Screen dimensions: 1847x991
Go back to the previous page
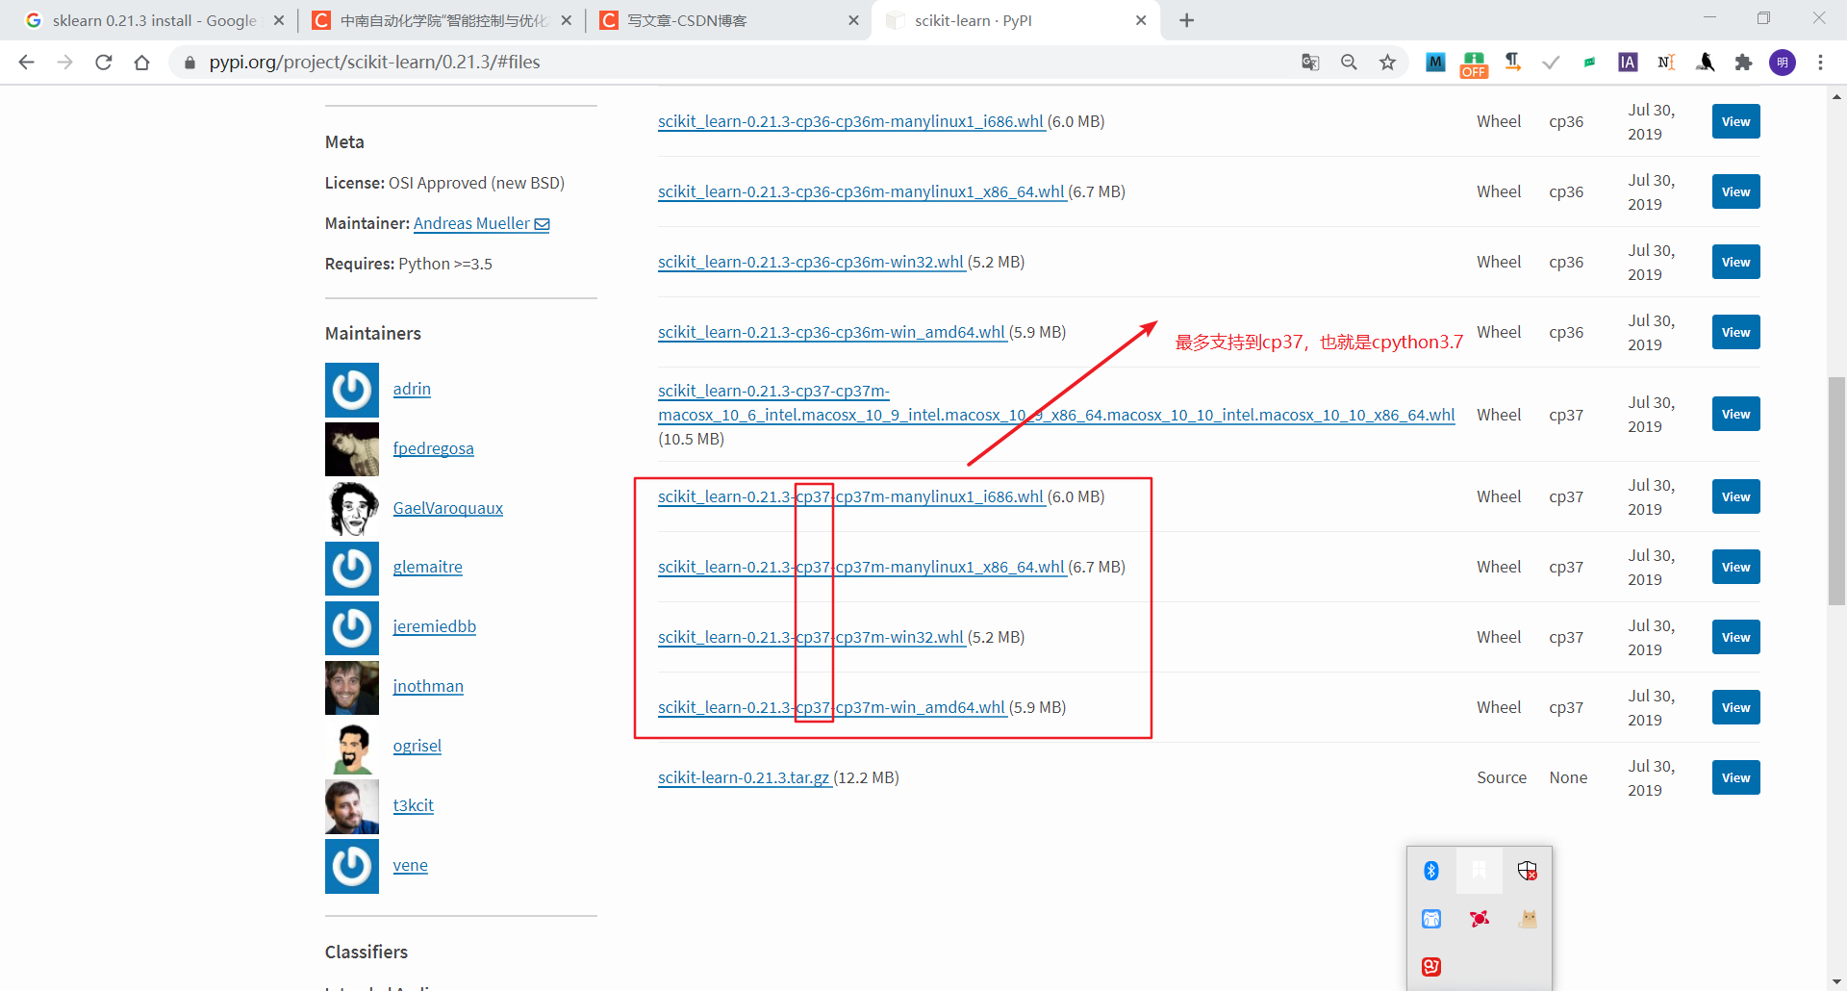click(x=26, y=63)
